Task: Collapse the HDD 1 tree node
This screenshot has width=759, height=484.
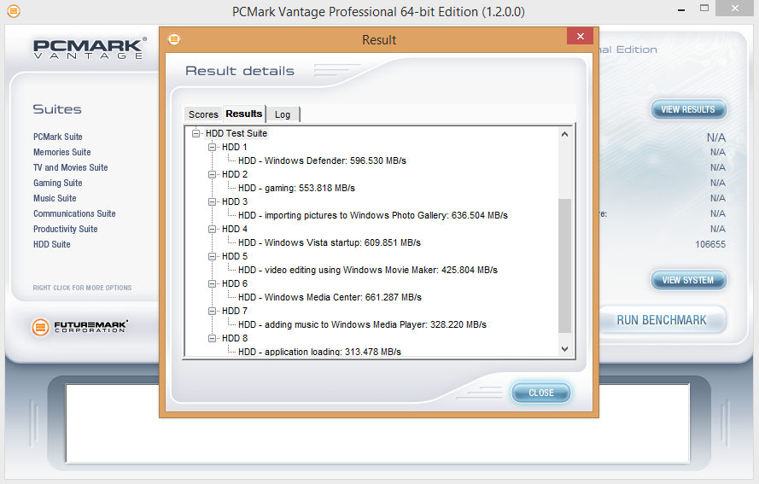Action: point(213,148)
